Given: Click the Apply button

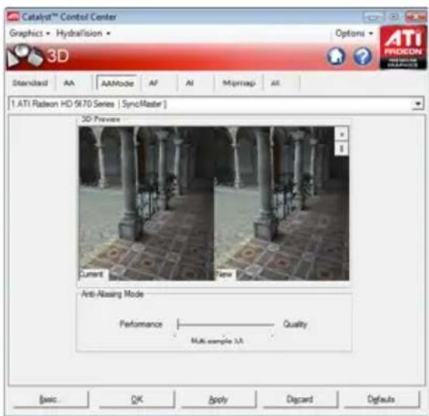Looking at the screenshot, I should 218,400.
